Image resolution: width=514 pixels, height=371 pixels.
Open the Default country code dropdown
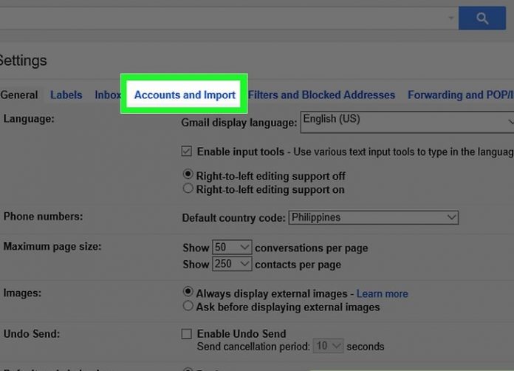coord(373,217)
